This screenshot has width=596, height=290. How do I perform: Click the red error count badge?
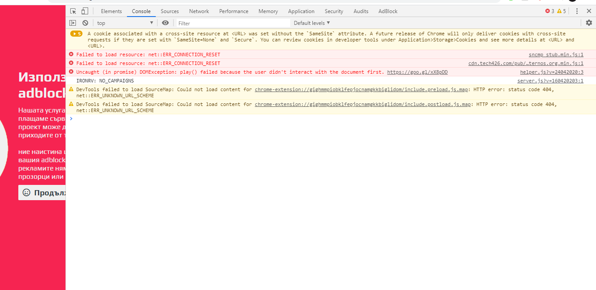[550, 11]
